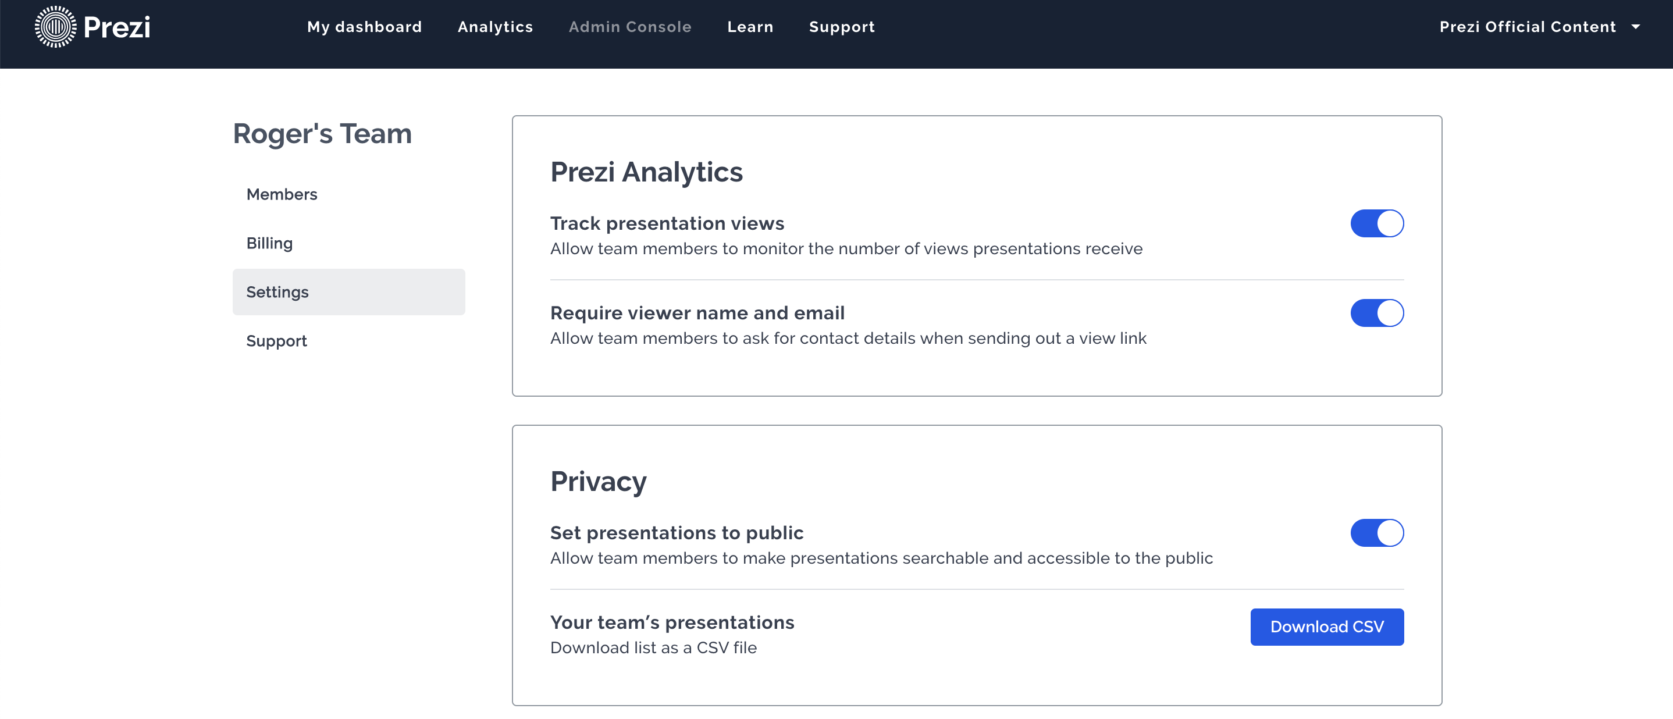Screen dimensions: 1673x719
Task: Click the Roger's Team heading
Action: (x=322, y=134)
